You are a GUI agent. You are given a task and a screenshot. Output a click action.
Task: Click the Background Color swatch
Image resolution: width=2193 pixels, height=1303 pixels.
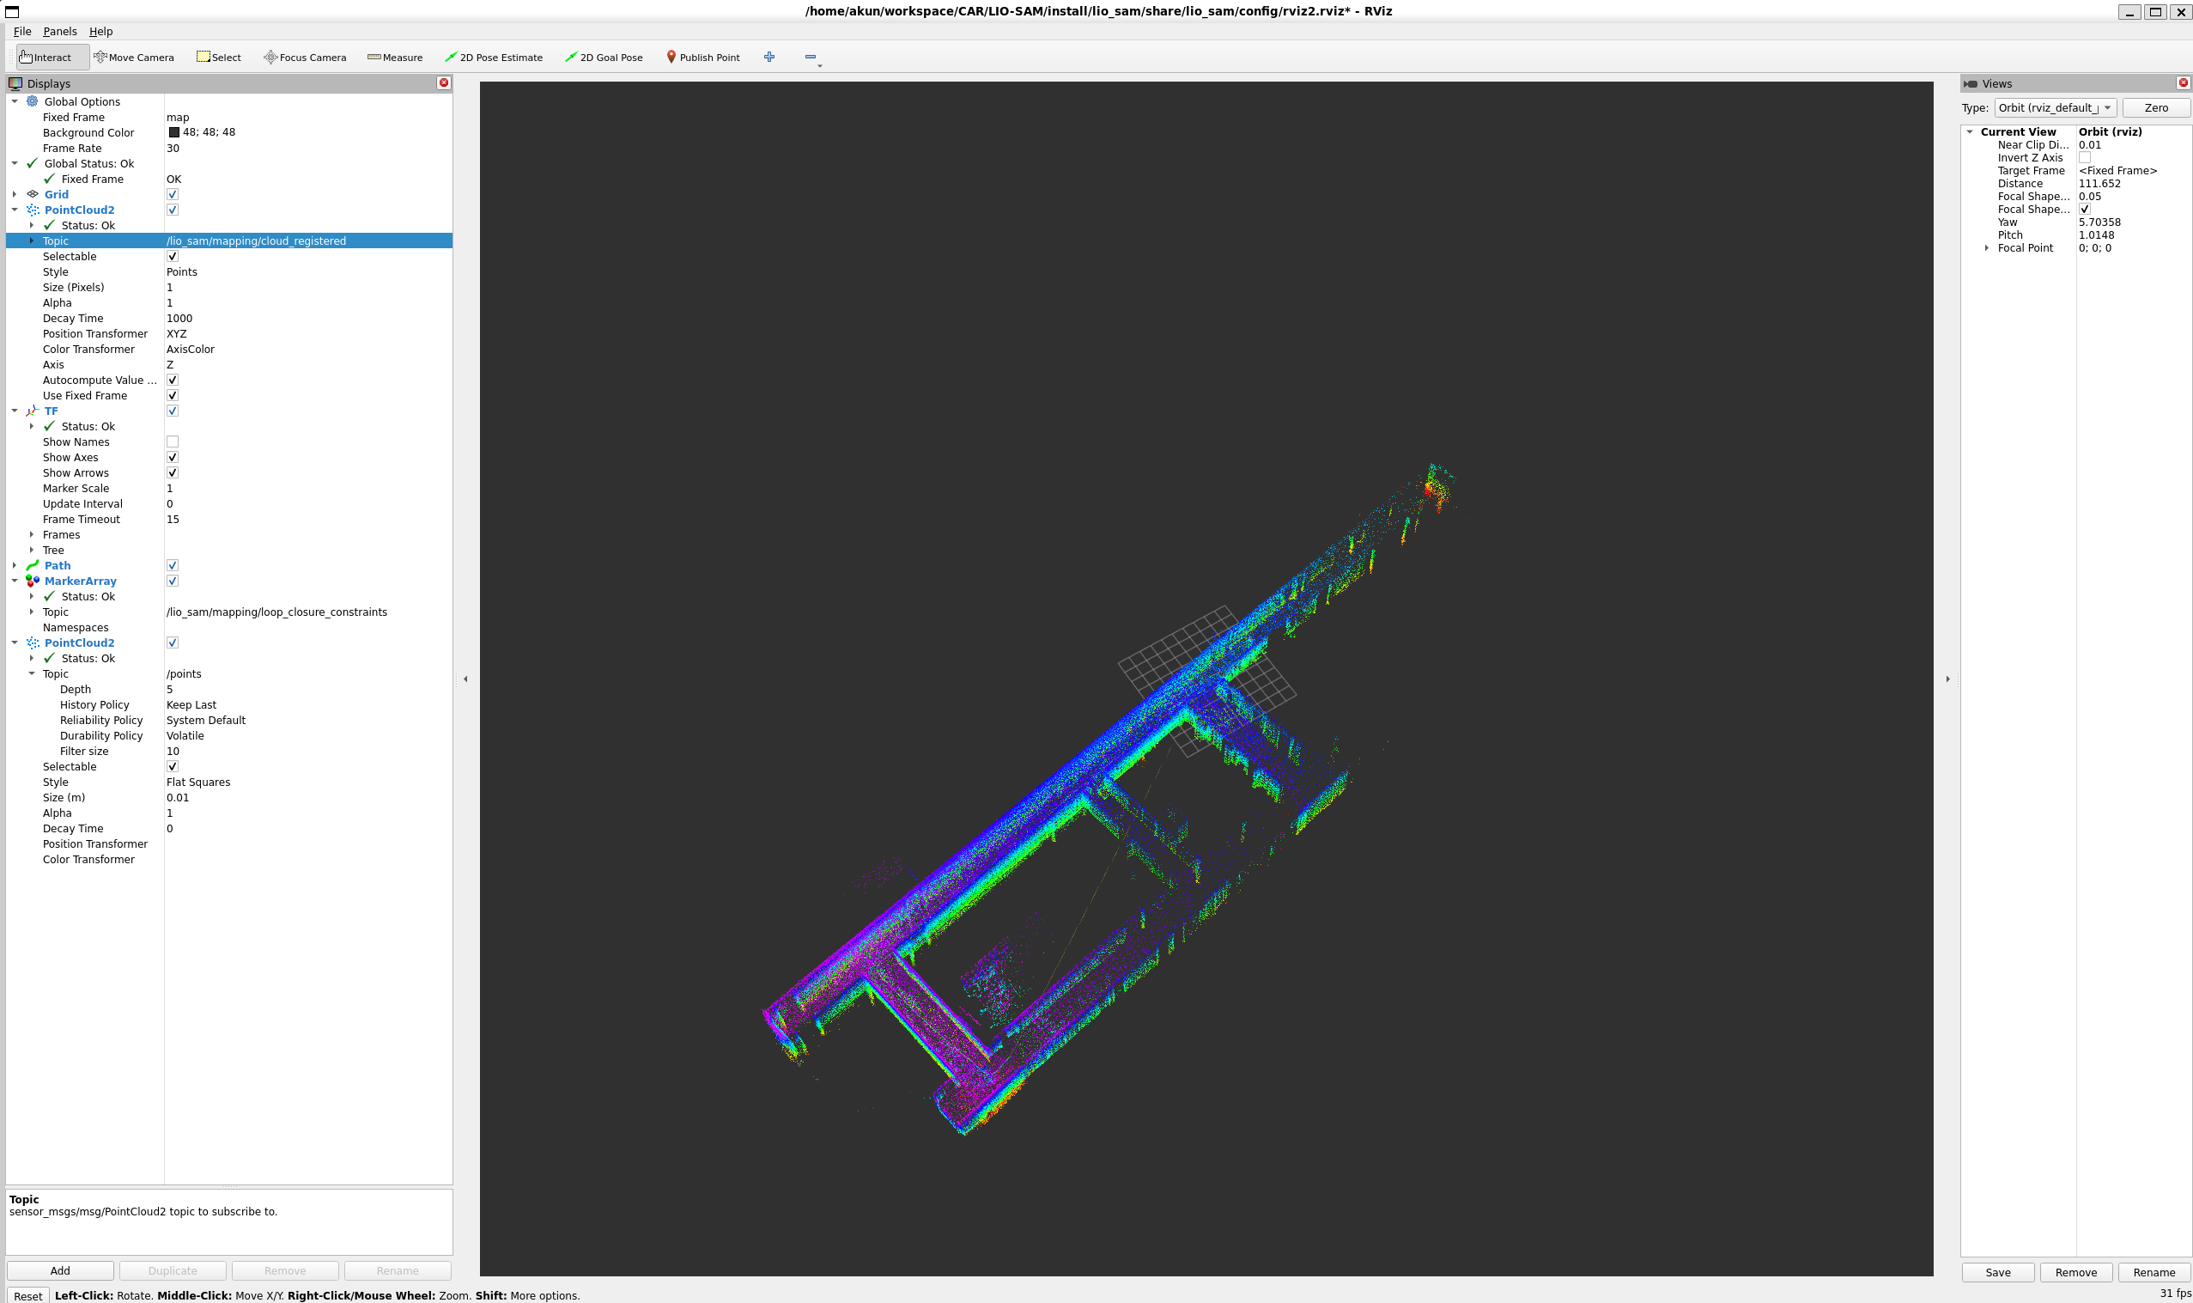173,132
